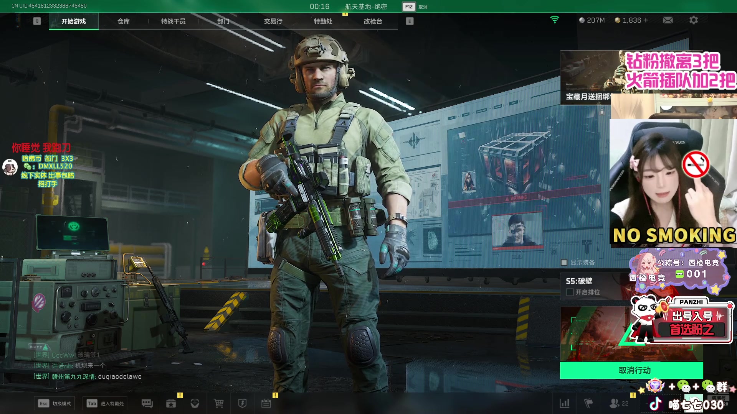Click the 1,836 gold currency amount
The image size is (737, 414).
tap(632, 20)
